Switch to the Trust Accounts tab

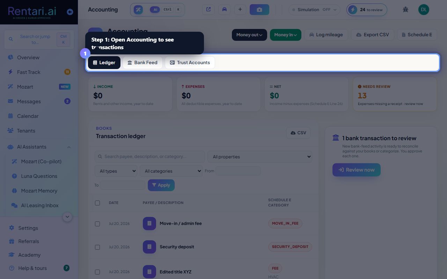click(190, 63)
